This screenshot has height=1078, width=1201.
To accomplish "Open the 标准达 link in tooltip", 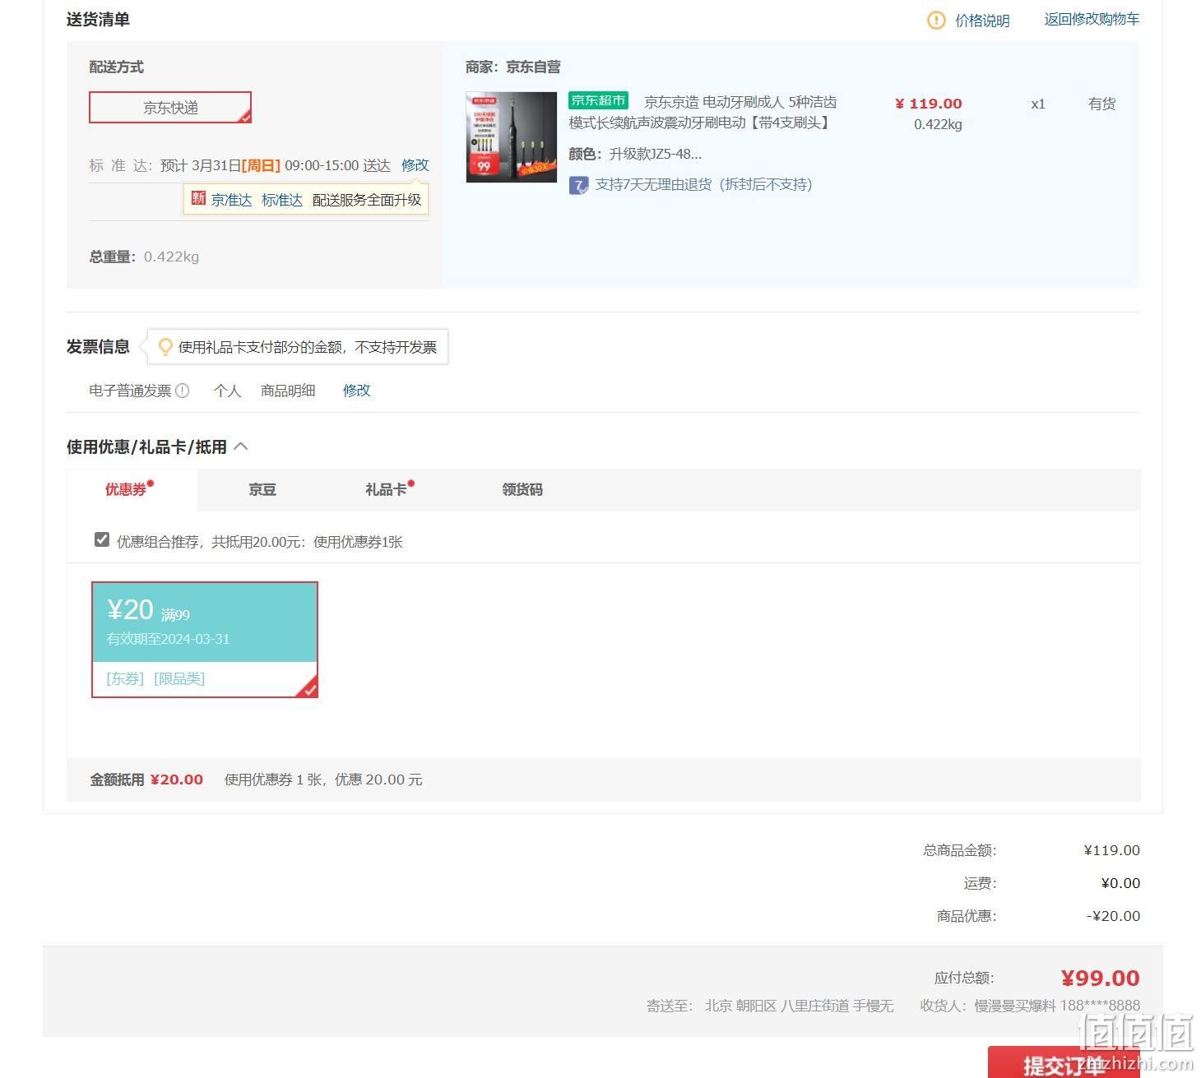I will [281, 200].
